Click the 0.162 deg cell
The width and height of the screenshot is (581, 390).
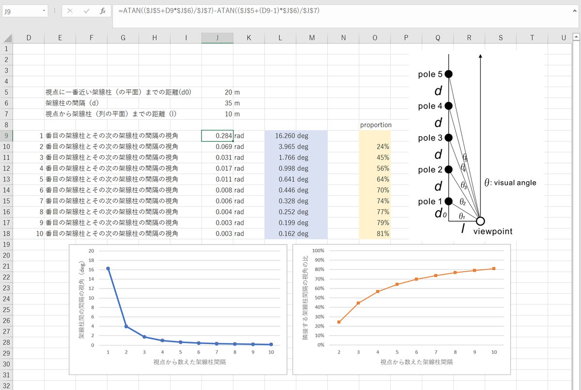[x=280, y=233]
